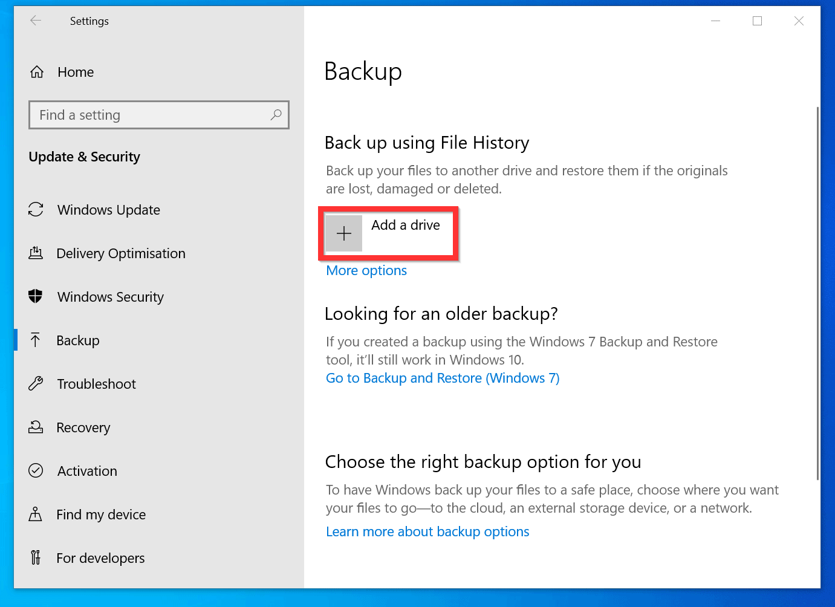The image size is (835, 607).
Task: Click the Troubleshoot wrench icon
Action: click(x=36, y=383)
